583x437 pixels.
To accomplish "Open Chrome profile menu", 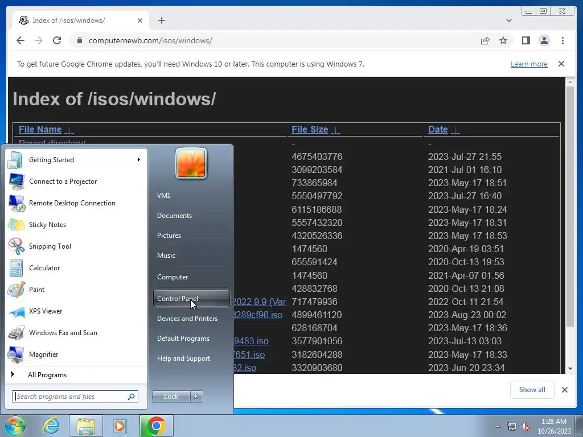I will [x=544, y=40].
